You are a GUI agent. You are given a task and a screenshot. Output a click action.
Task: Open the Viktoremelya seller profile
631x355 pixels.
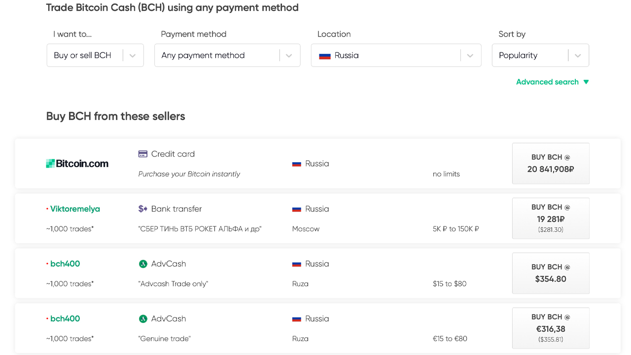point(75,209)
